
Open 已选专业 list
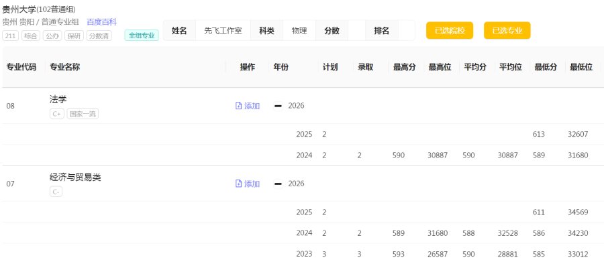click(507, 31)
